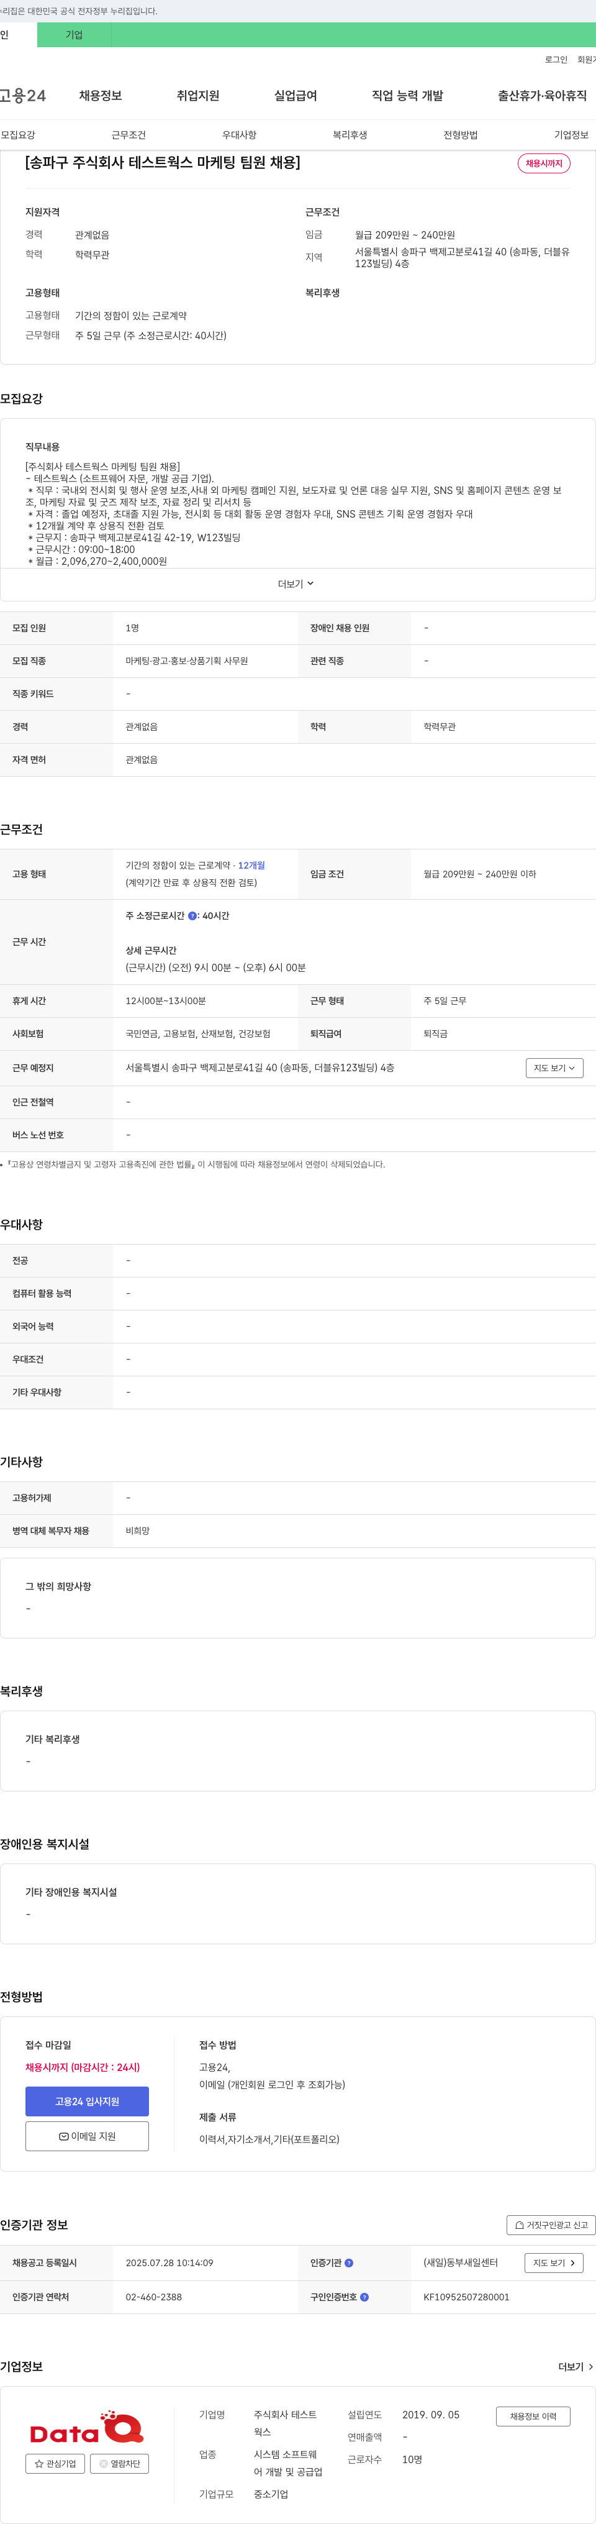Block company with 열람차단 button

click(119, 2464)
